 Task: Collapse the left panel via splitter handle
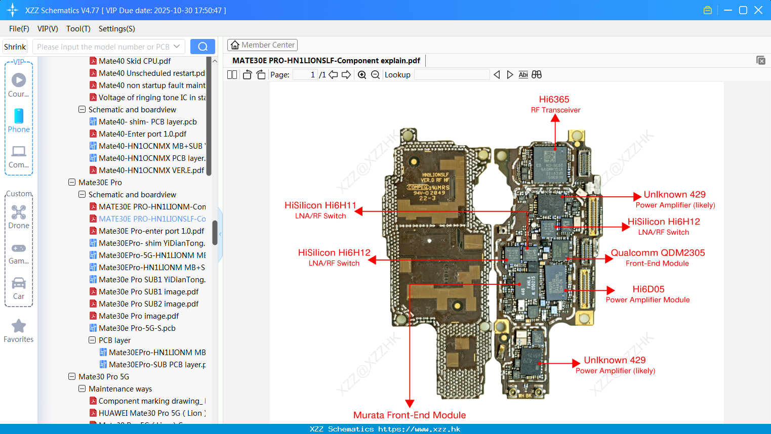click(220, 234)
